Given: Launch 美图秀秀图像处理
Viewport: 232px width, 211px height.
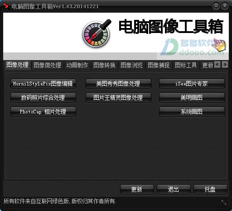Looking at the screenshot, I should tap(118, 84).
